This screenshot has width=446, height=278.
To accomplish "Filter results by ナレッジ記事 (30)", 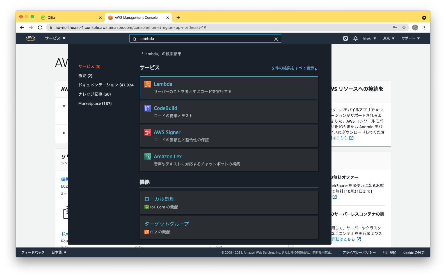I will click(x=95, y=94).
